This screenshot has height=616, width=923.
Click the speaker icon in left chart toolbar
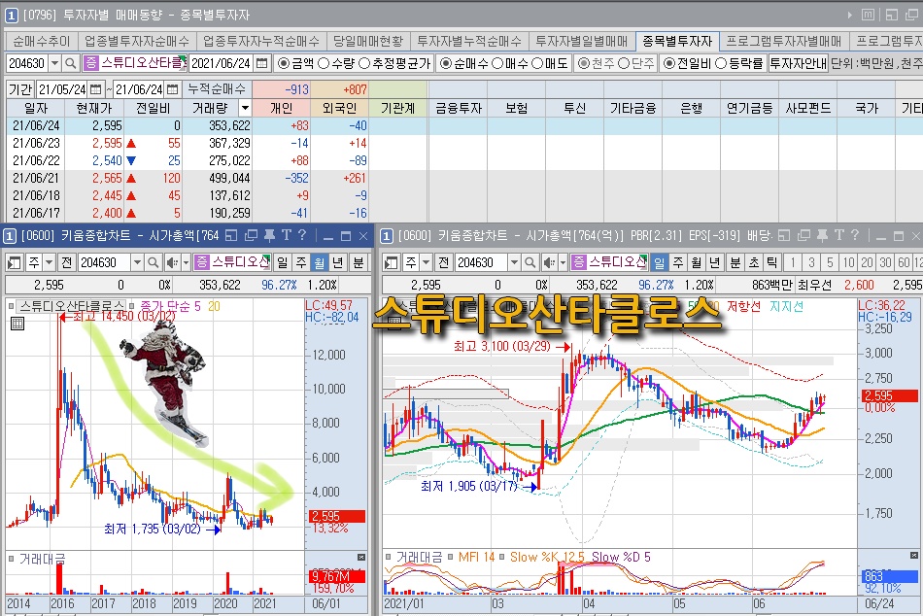172,262
